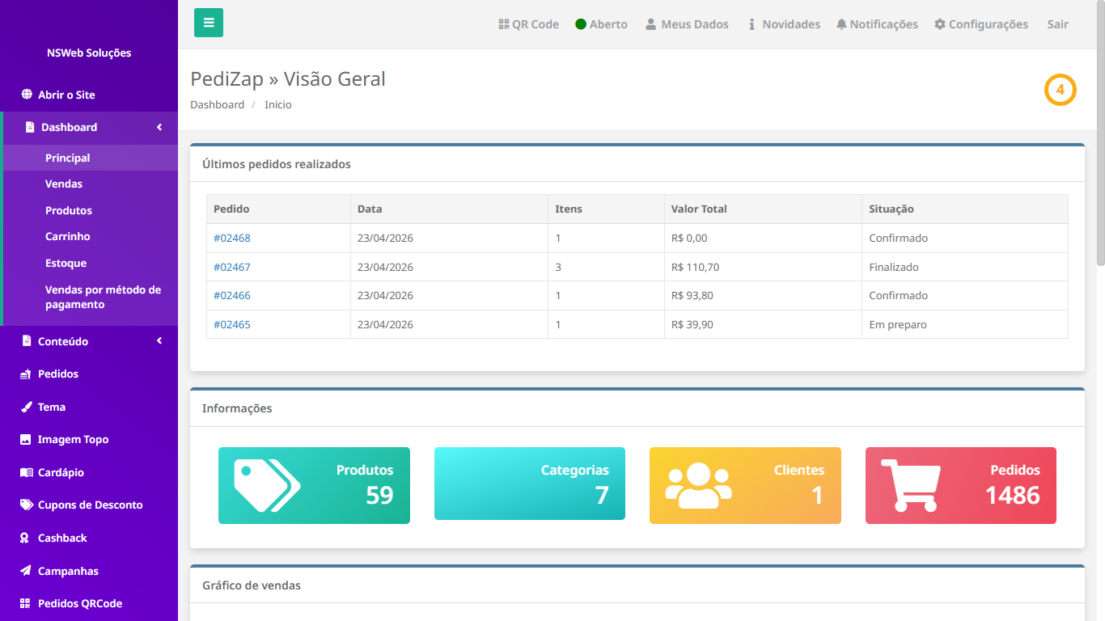1105x621 pixels.
Task: Open QR Code from the top bar
Action: (529, 24)
